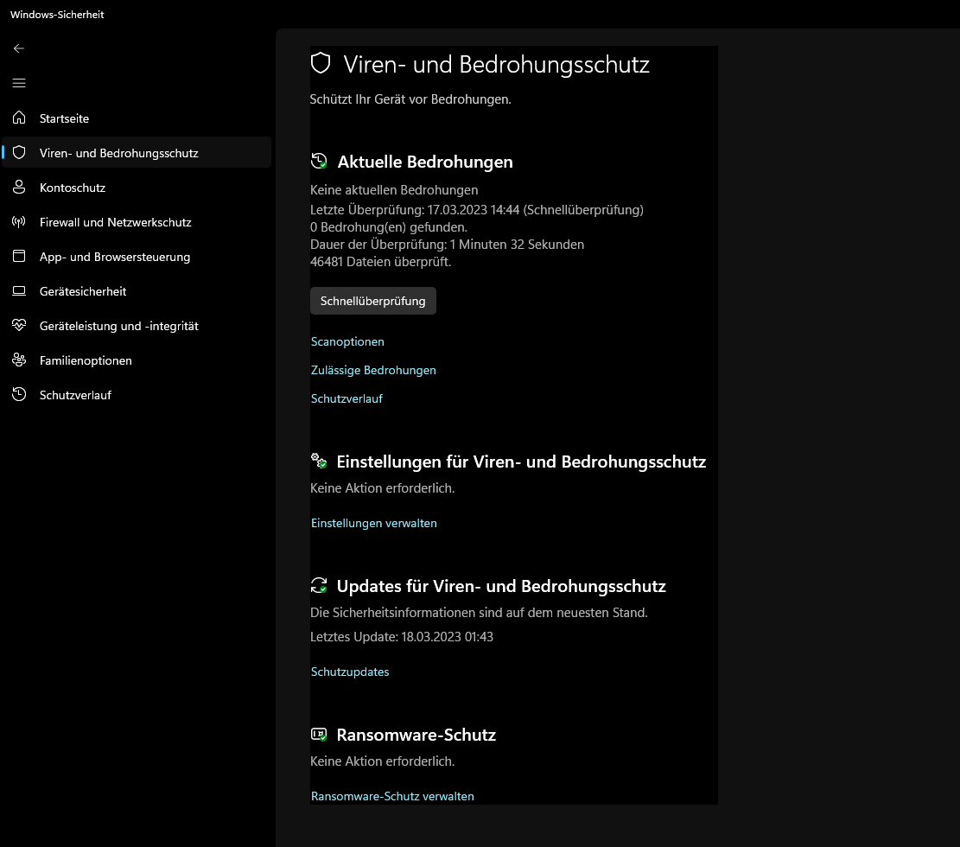This screenshot has height=847, width=960.
Task: Click the Viren- und Bedrohungsschutz shield icon
Action: [18, 153]
